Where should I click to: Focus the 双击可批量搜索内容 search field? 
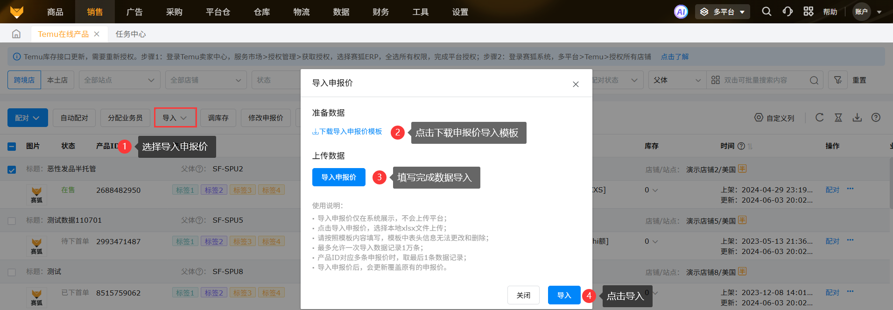766,80
